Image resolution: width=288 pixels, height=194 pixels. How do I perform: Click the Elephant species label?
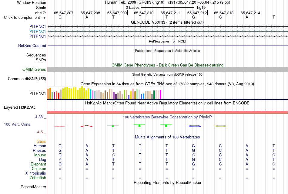click(38, 164)
